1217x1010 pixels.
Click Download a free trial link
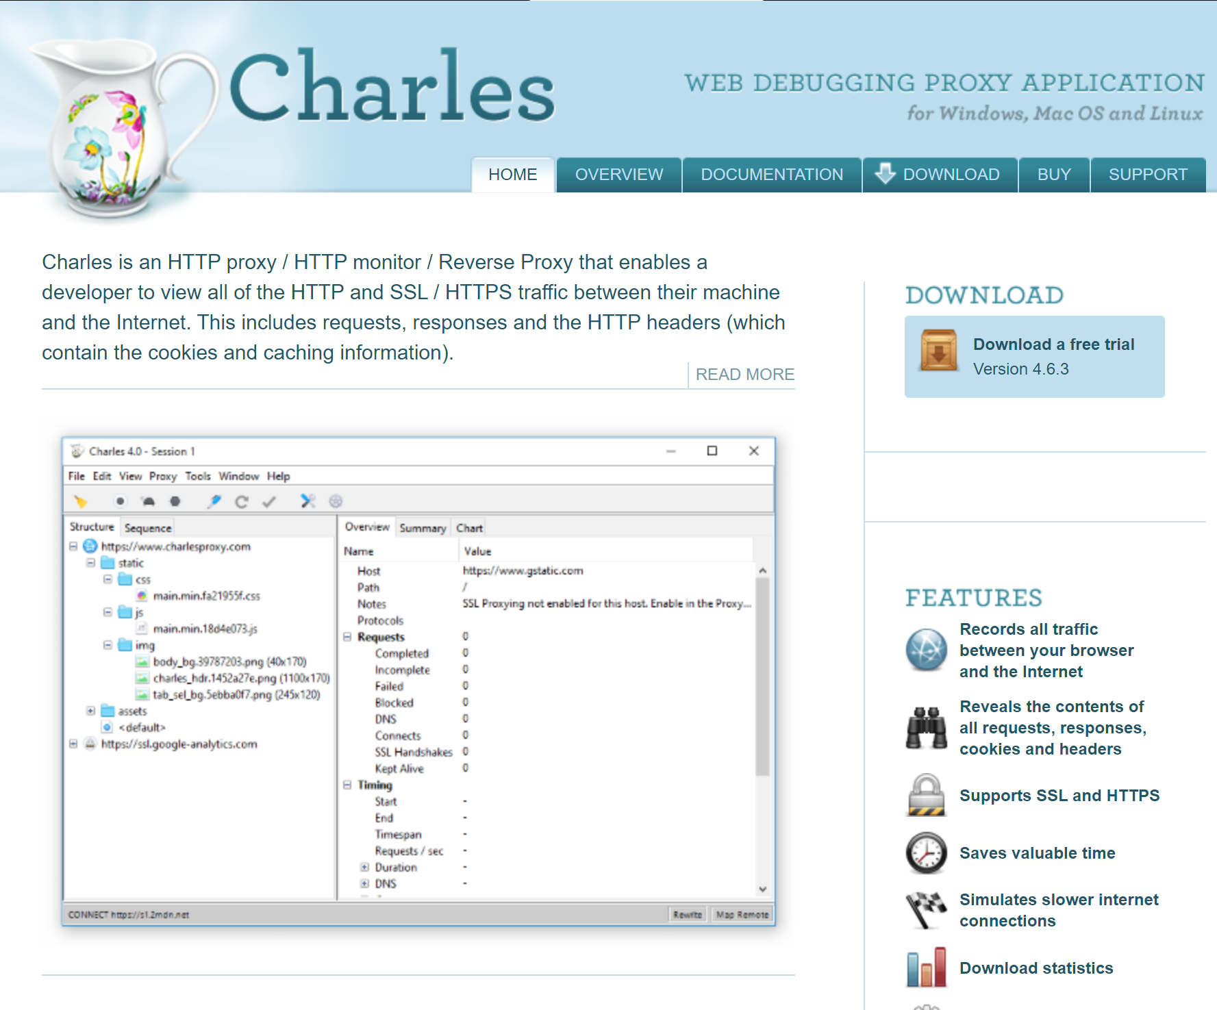[1053, 344]
